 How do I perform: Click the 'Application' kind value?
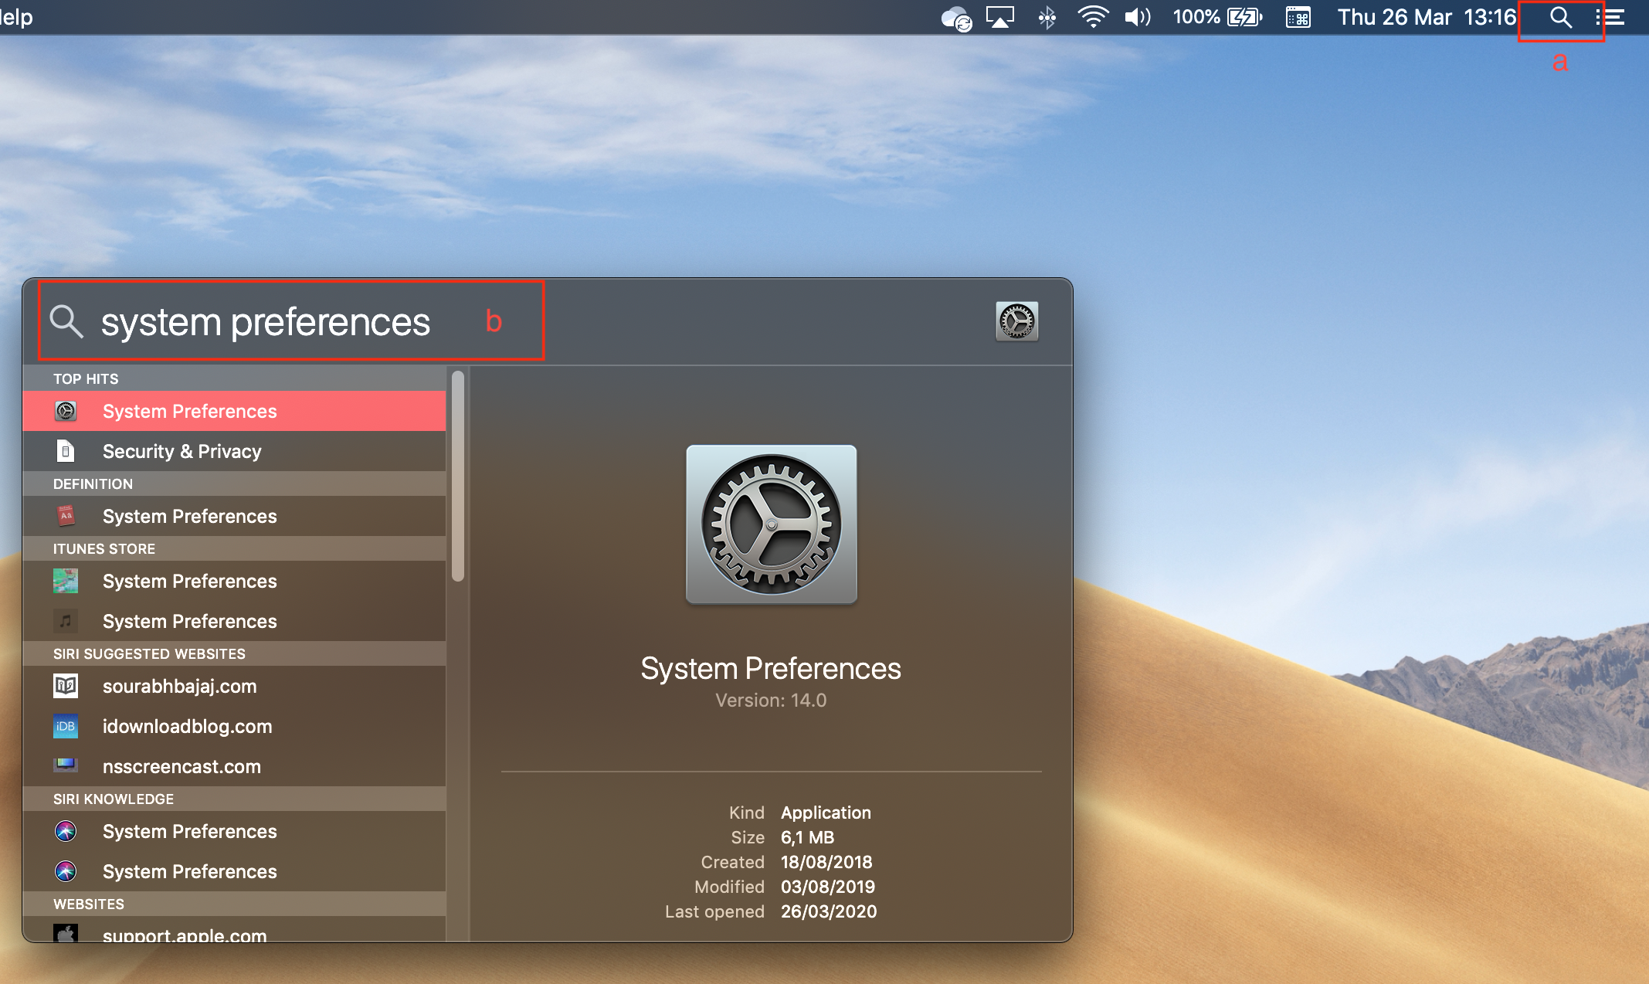coord(826,813)
